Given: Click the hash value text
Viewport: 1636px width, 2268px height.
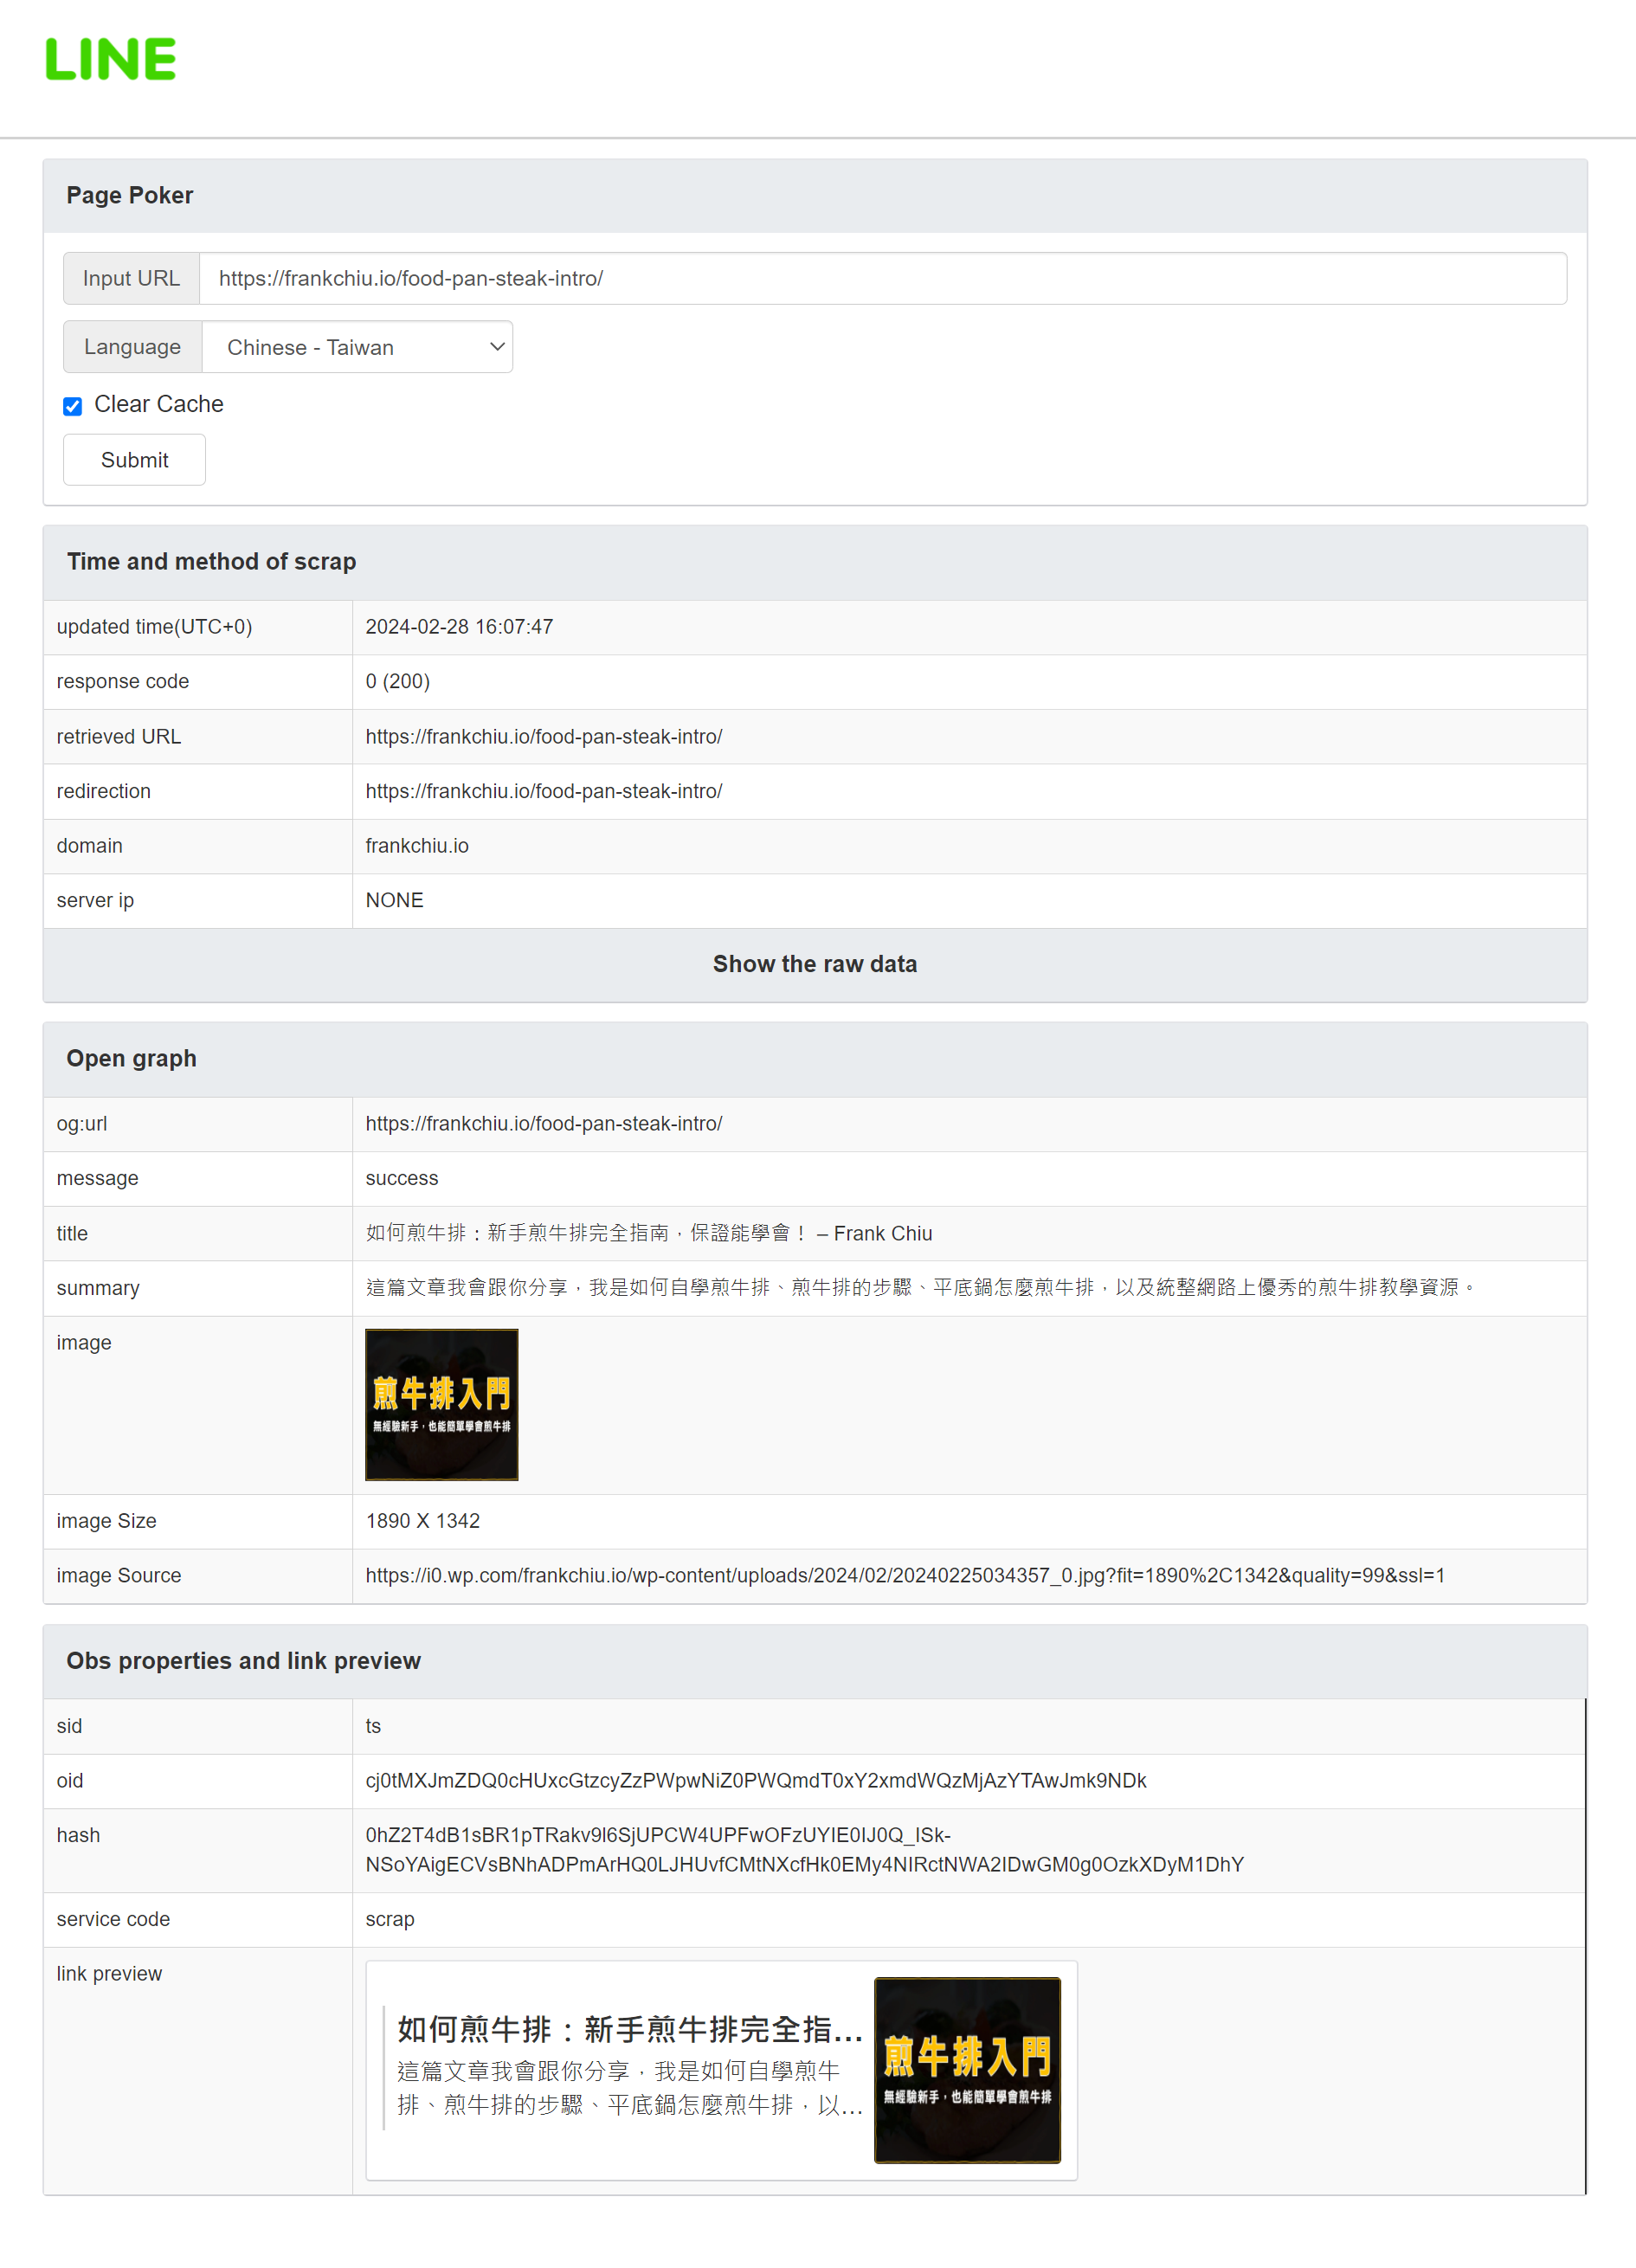Looking at the screenshot, I should [804, 1850].
